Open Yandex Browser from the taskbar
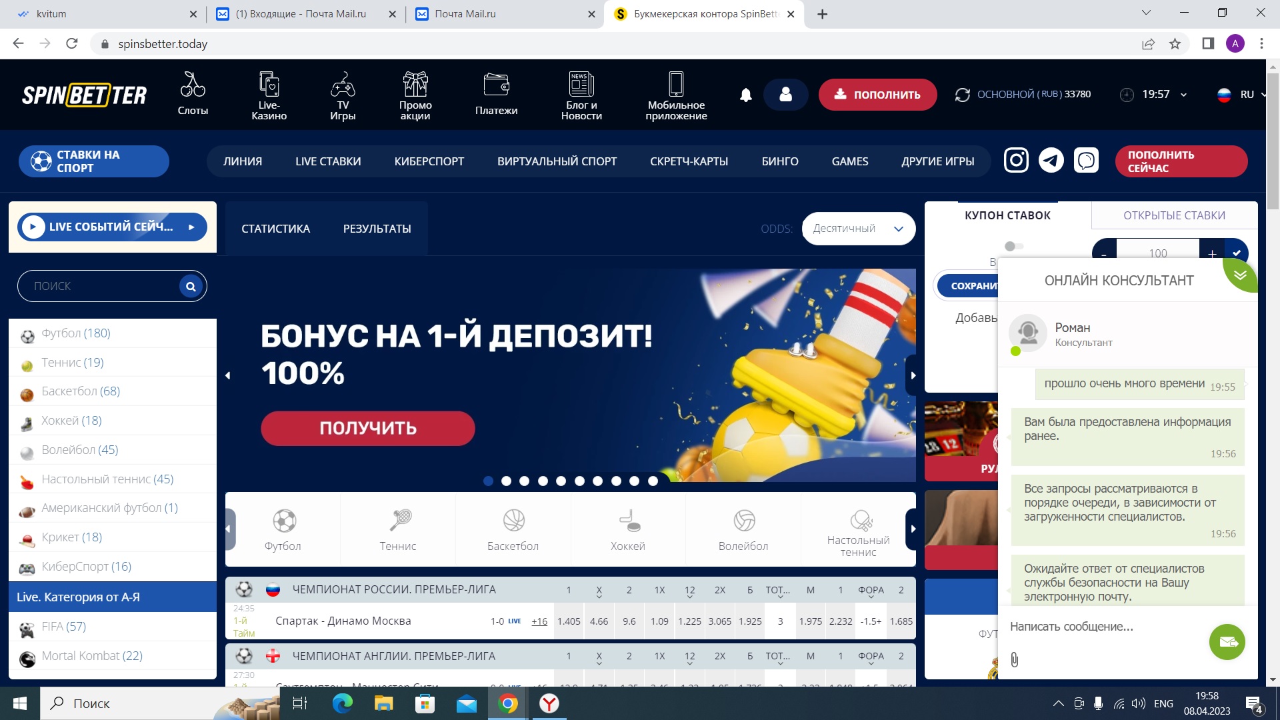Image resolution: width=1280 pixels, height=720 pixels. click(549, 703)
